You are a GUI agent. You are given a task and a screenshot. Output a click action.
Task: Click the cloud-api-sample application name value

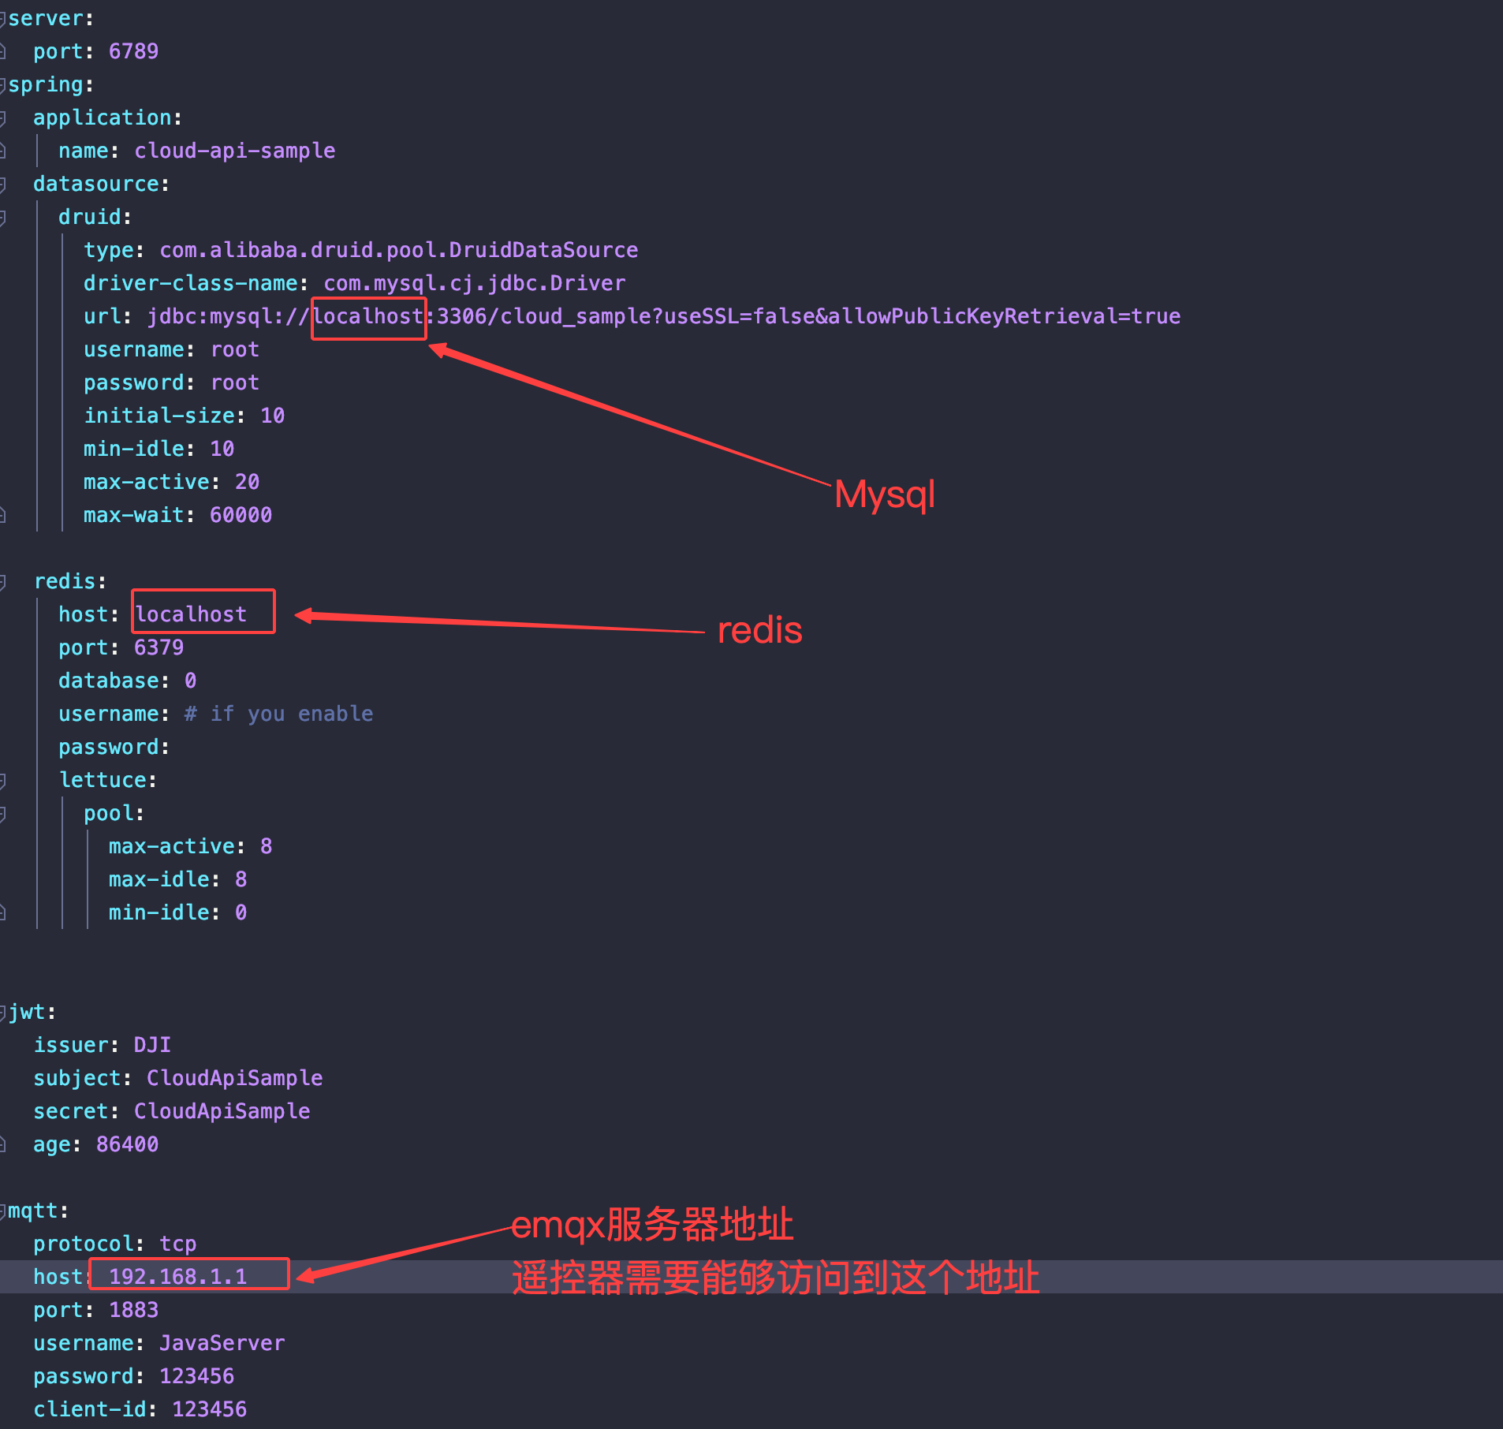pos(234,151)
